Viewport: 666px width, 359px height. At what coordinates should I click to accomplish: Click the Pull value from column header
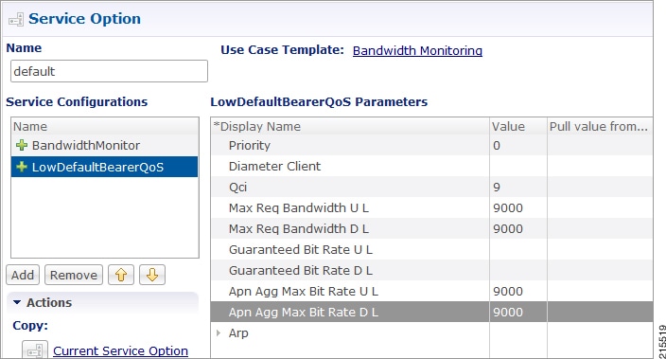600,126
